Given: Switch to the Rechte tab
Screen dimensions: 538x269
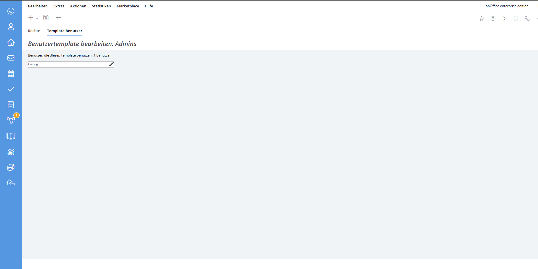Looking at the screenshot, I should 34,31.
